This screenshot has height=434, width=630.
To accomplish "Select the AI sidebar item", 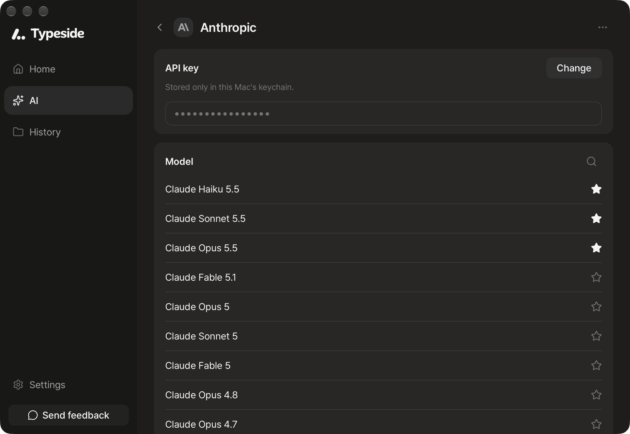I will click(x=69, y=100).
